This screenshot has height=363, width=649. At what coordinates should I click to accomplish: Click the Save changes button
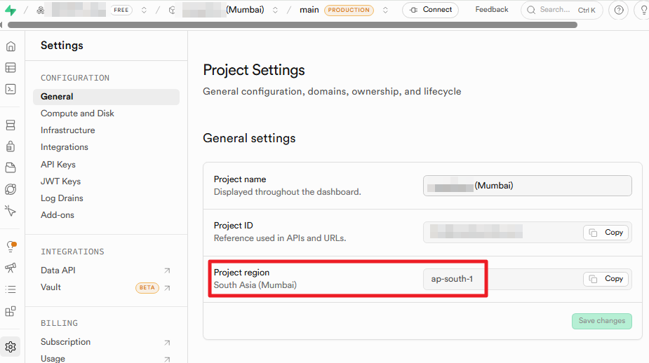(x=602, y=321)
